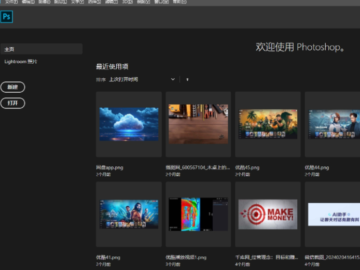Open the 文字(Y) menu
The height and width of the screenshot is (270, 360).
coord(77,2)
